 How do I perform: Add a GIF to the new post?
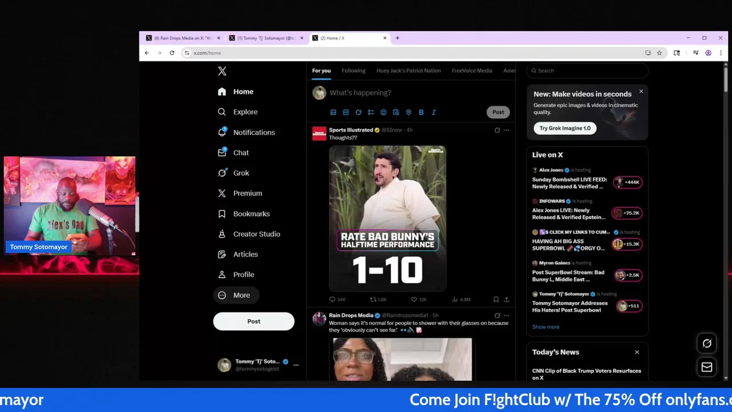click(346, 112)
